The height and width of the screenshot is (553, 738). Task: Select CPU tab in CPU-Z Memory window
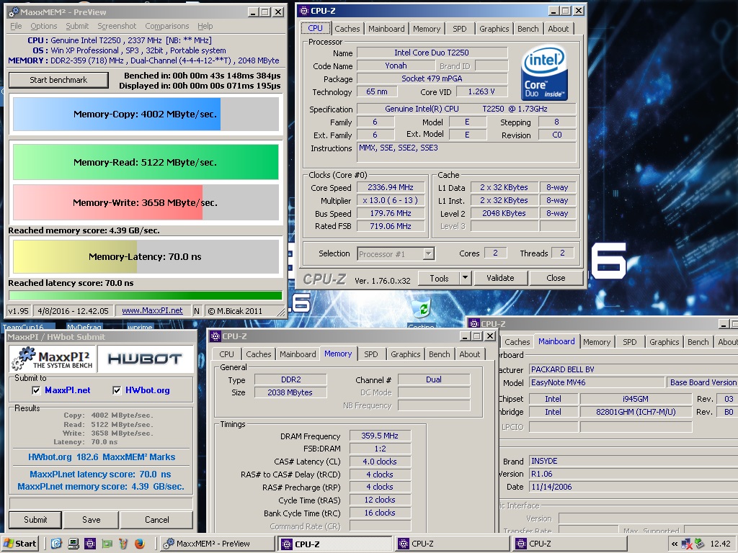[226, 354]
